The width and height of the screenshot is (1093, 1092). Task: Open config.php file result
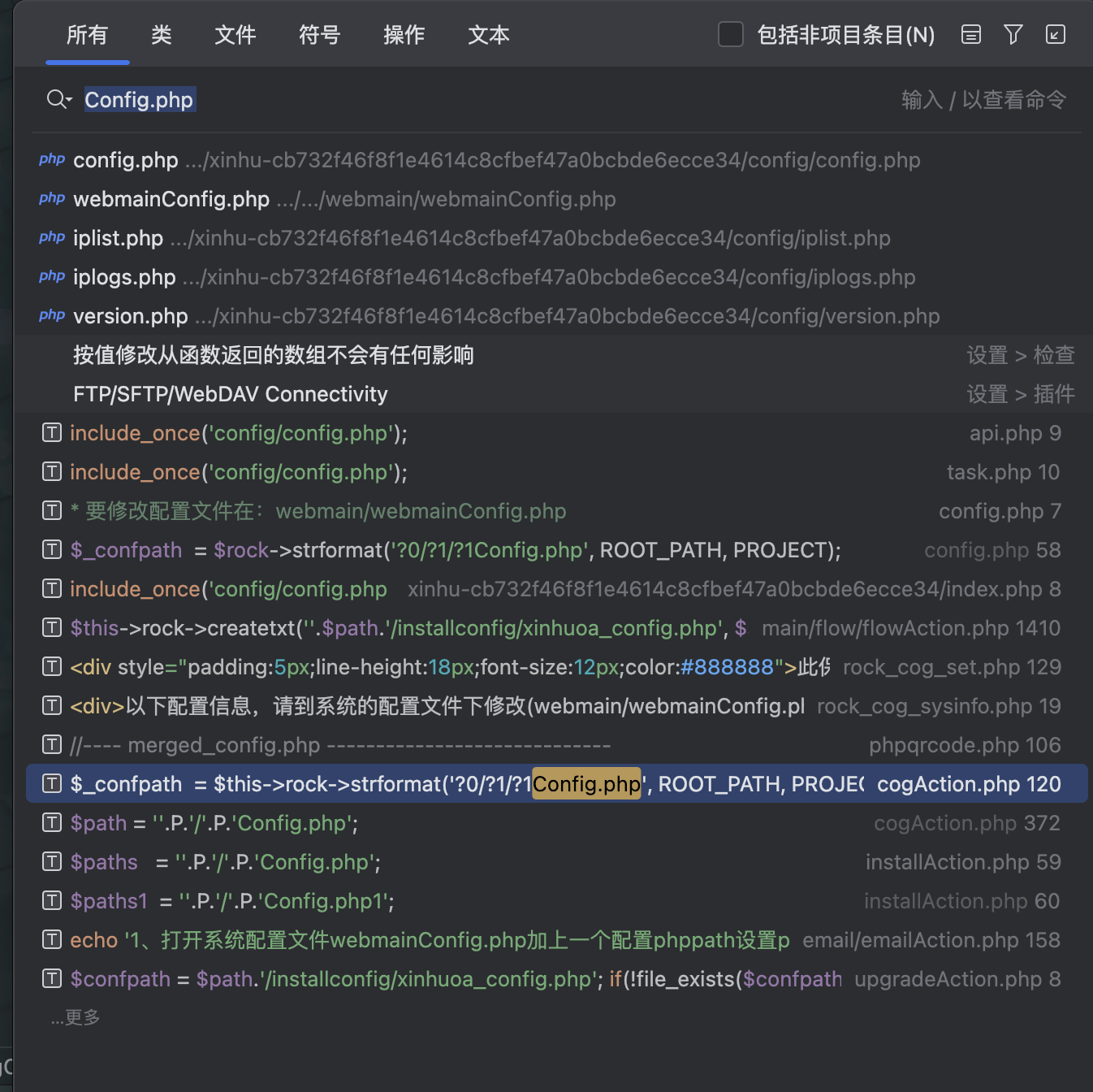557,160
